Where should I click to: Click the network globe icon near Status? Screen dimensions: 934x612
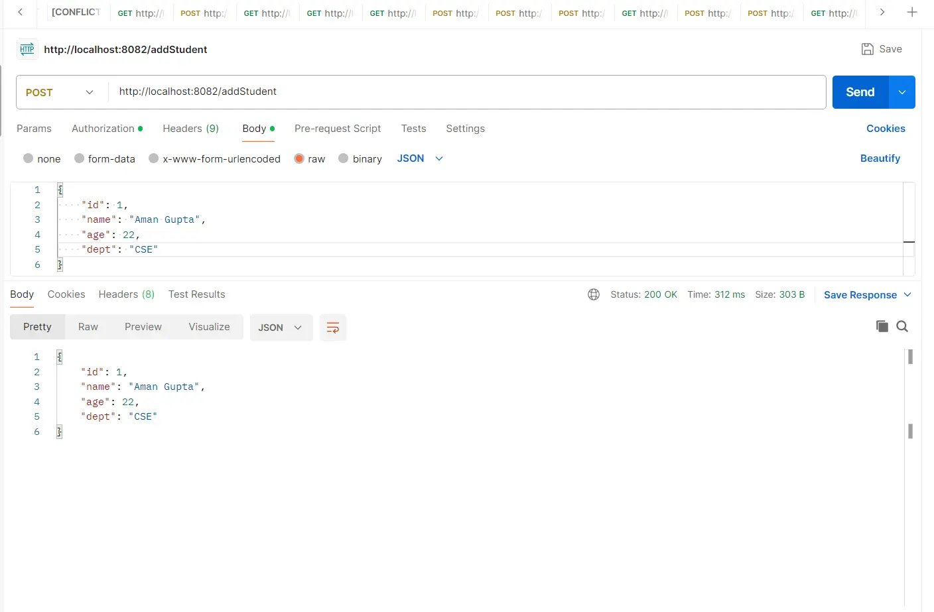coord(594,294)
